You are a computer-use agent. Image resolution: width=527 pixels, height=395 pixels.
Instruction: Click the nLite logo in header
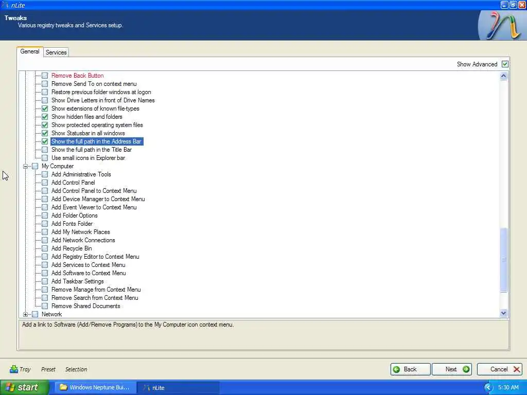coord(502,25)
